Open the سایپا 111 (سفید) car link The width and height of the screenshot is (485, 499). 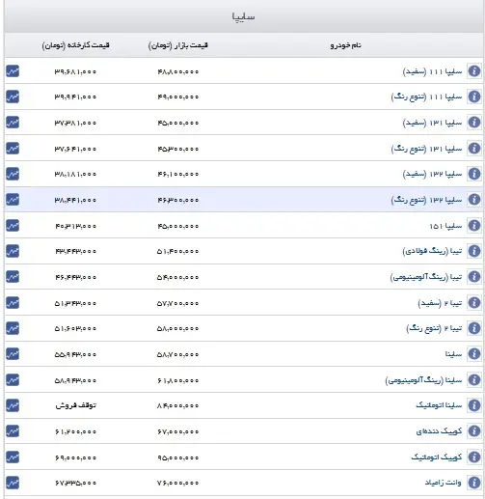(x=432, y=71)
